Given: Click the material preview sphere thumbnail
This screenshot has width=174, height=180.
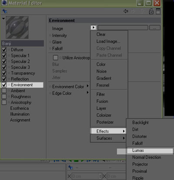Looking at the screenshot, I should [x=17, y=27].
